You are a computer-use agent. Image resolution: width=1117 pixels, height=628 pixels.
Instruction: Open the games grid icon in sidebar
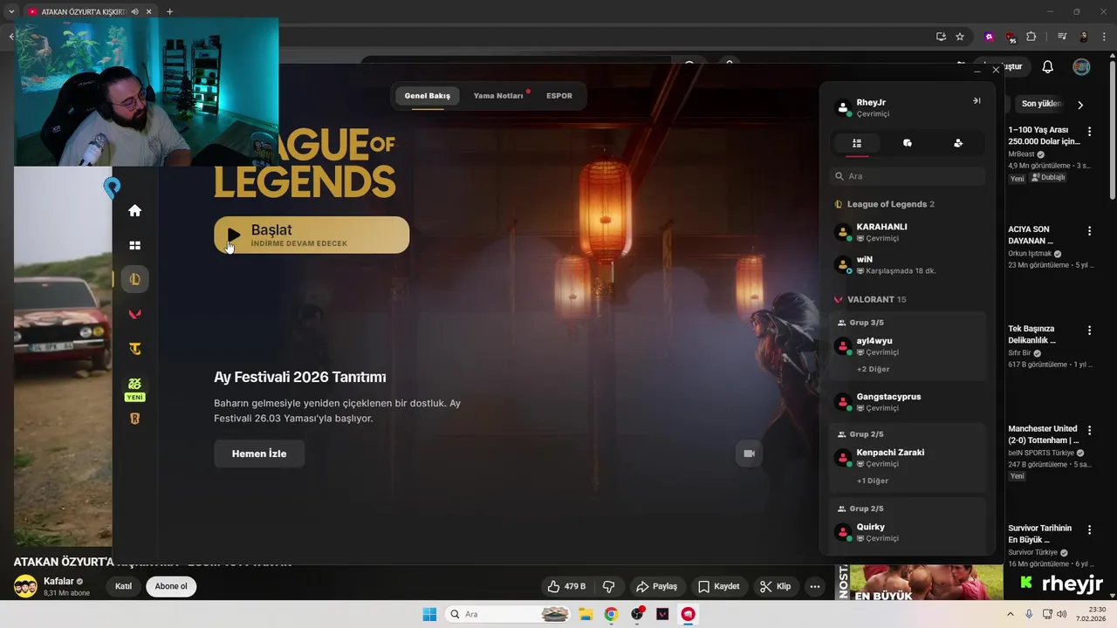point(134,246)
